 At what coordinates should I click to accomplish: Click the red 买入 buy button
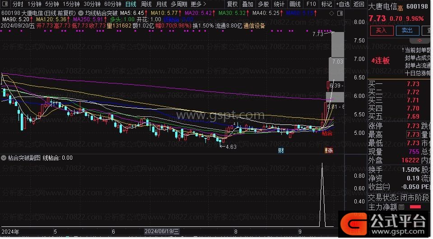coord(382,30)
